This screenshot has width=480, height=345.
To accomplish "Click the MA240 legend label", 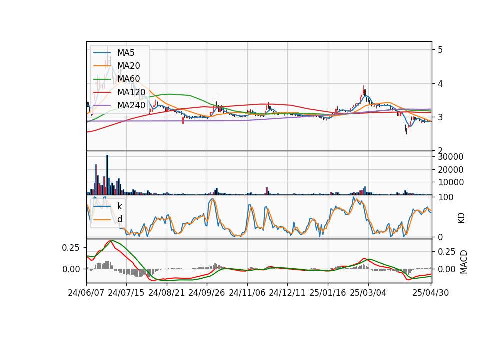I will click(131, 105).
